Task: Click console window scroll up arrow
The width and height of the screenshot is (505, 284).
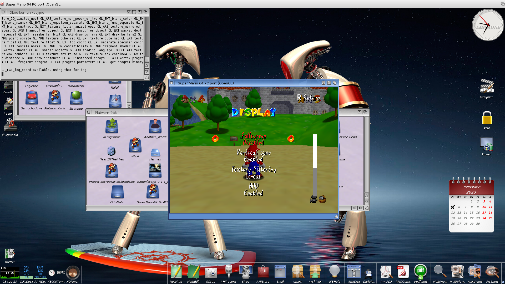Action: pos(147,65)
